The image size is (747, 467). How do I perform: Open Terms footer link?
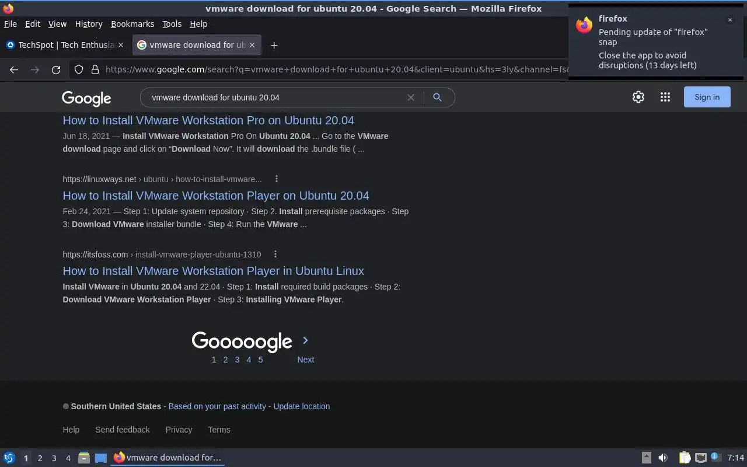(x=219, y=430)
